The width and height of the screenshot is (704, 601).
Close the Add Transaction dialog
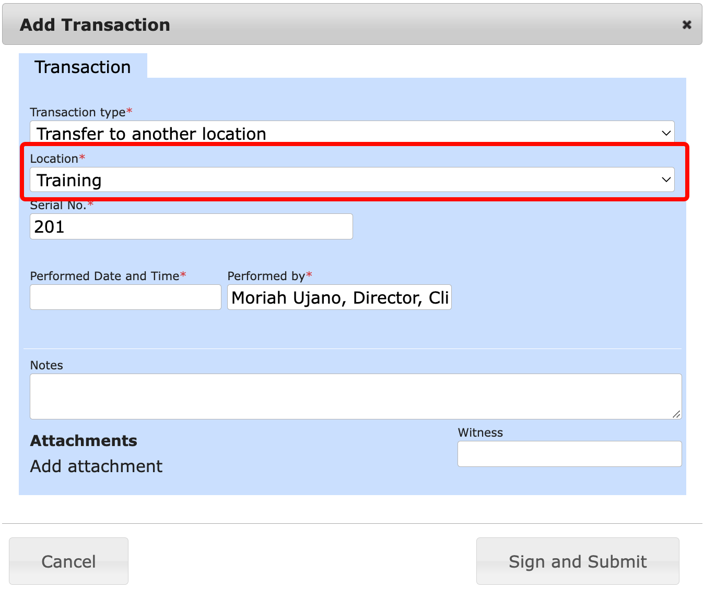[x=687, y=25]
